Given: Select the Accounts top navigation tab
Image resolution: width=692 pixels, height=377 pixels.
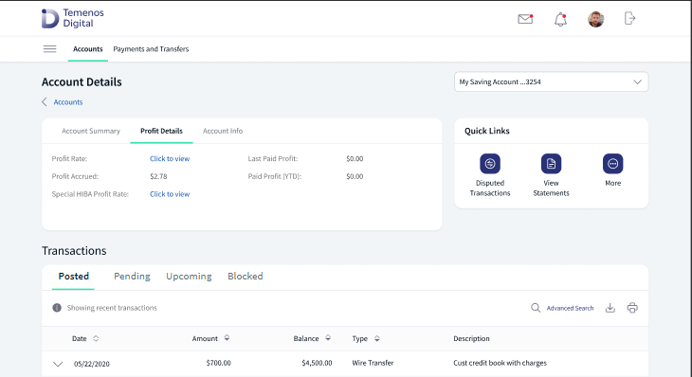Looking at the screenshot, I should point(88,49).
